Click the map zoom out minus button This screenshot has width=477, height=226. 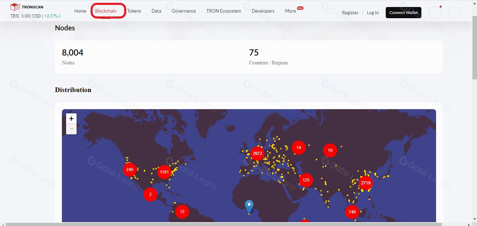[x=71, y=129]
